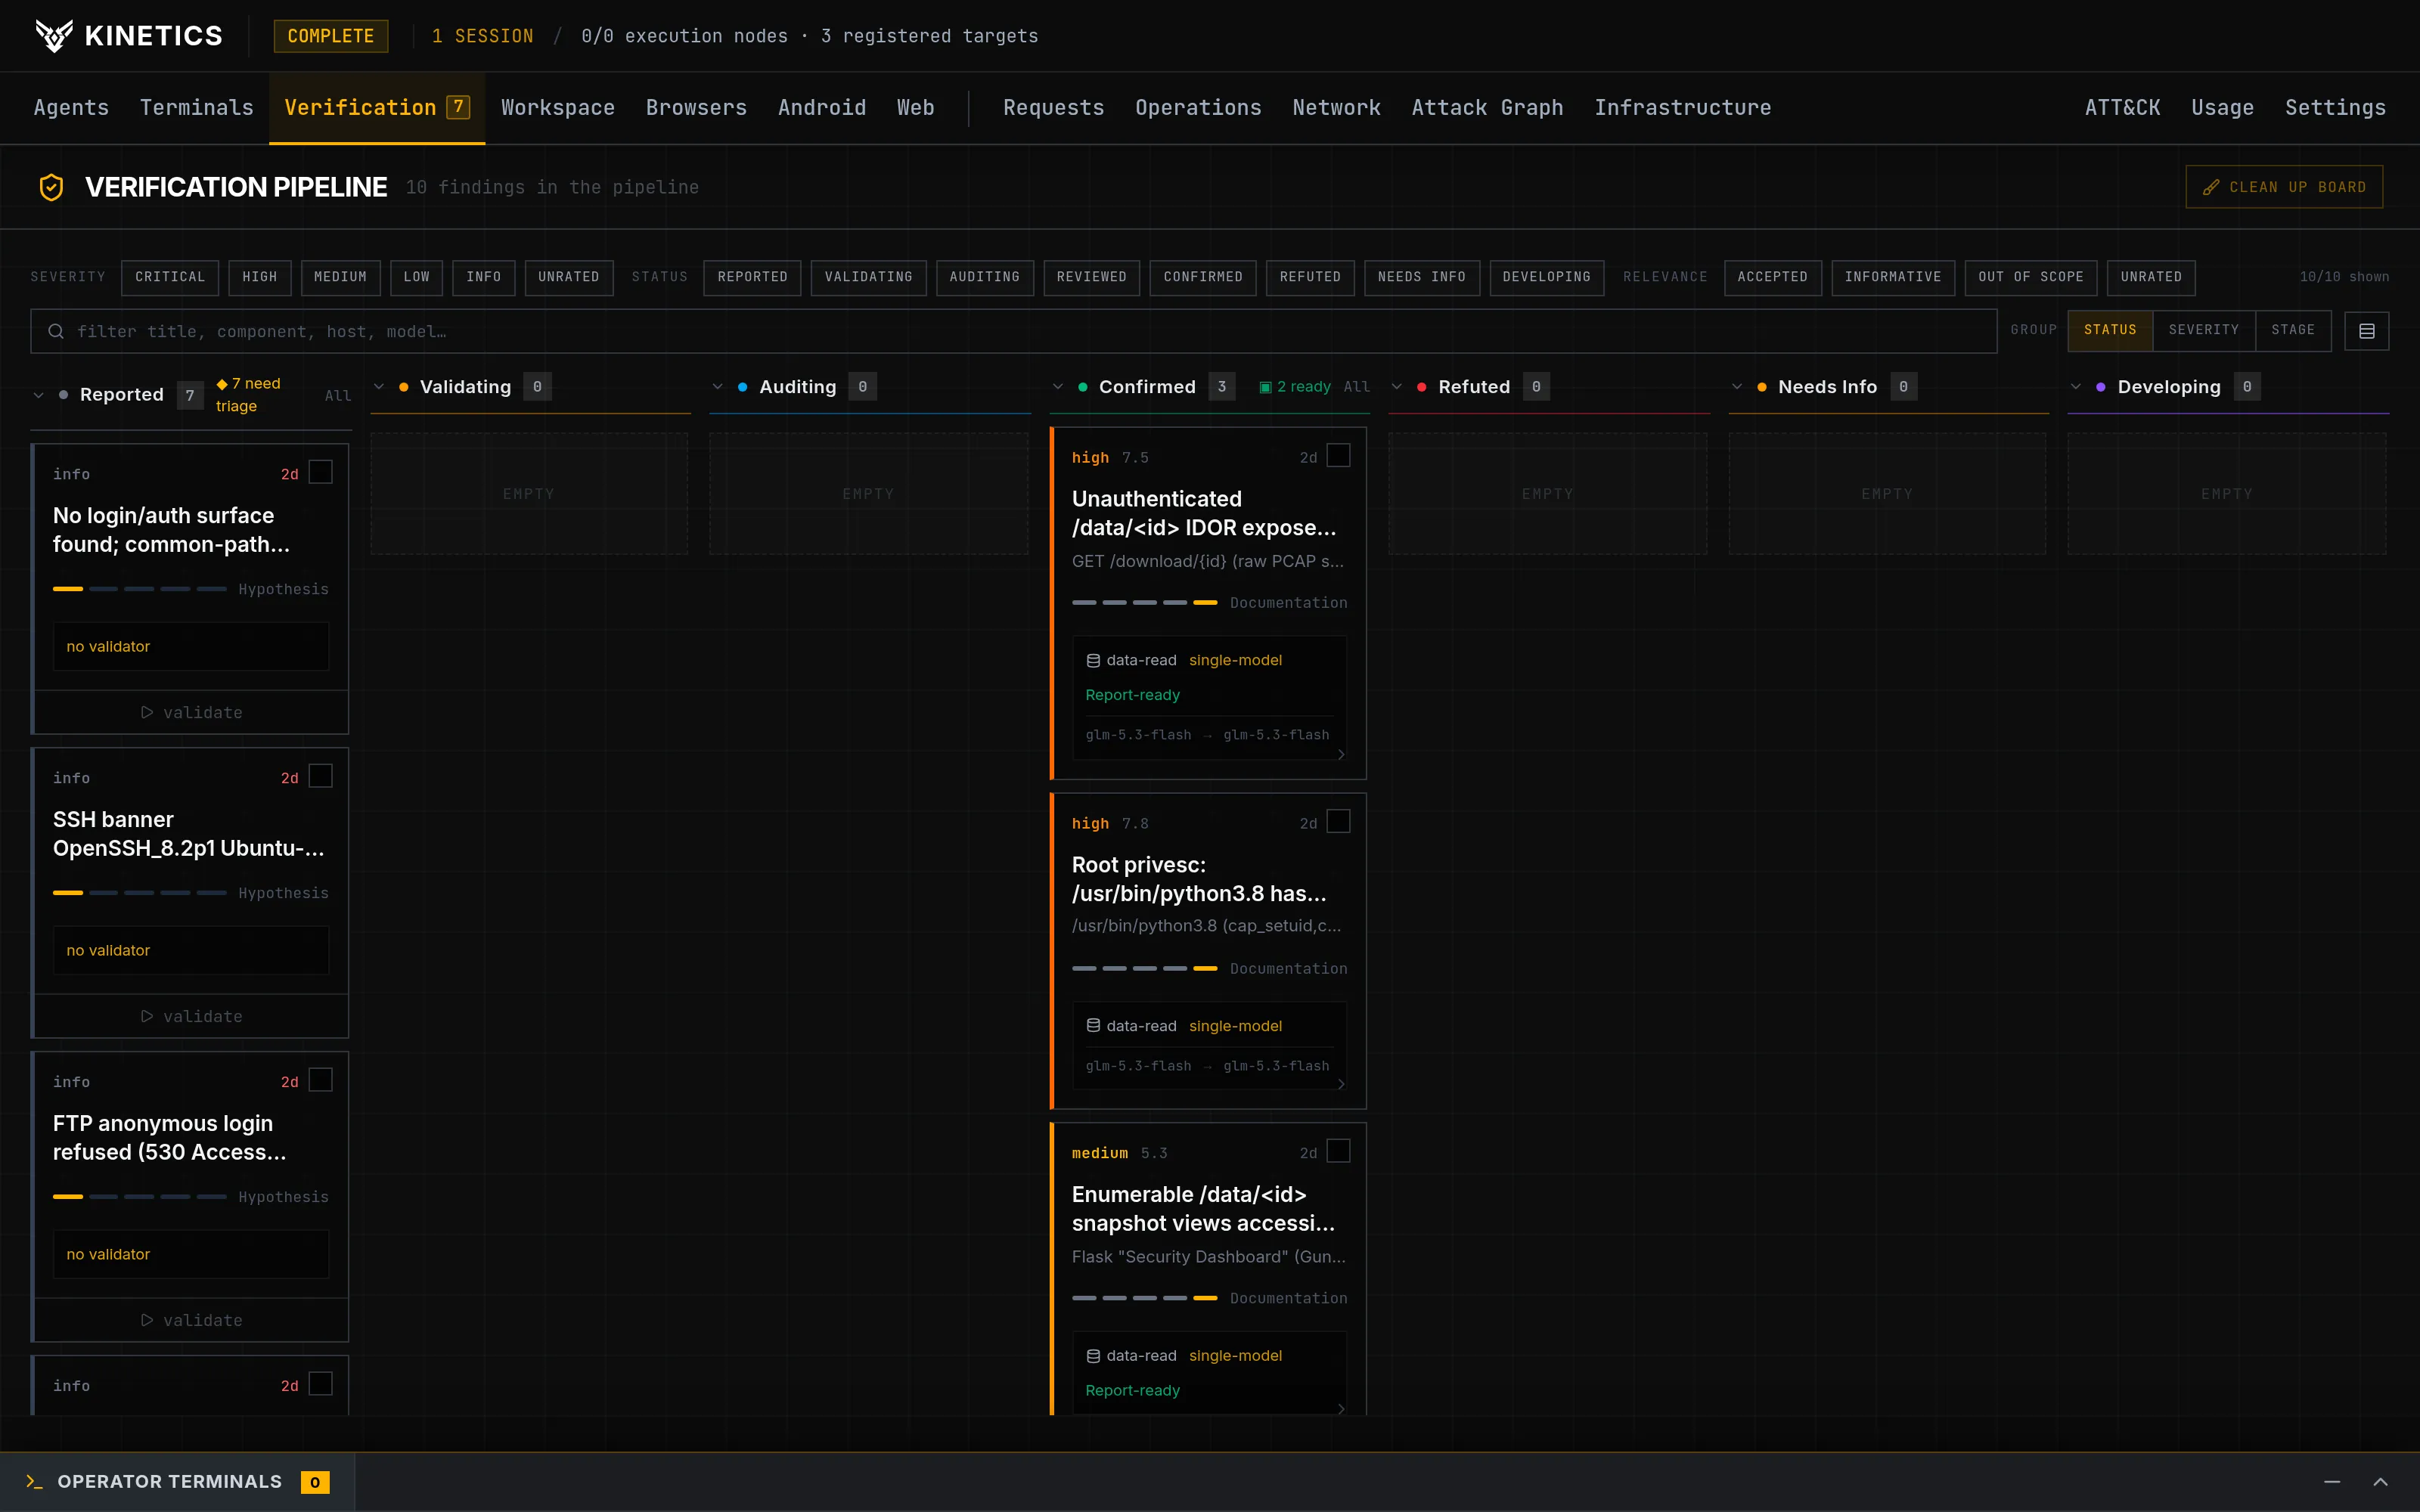
Task: Expand the Operator Terminals panel upward
Action: click(2381, 1482)
